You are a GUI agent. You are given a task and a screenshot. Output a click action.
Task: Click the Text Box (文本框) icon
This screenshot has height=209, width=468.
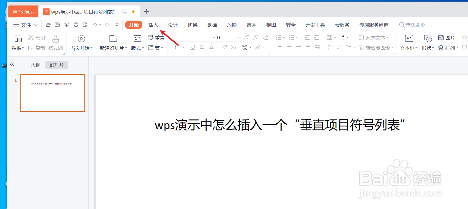pyautogui.click(x=409, y=39)
